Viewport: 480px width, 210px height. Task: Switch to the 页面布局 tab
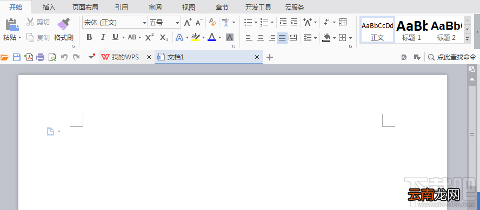coord(85,7)
